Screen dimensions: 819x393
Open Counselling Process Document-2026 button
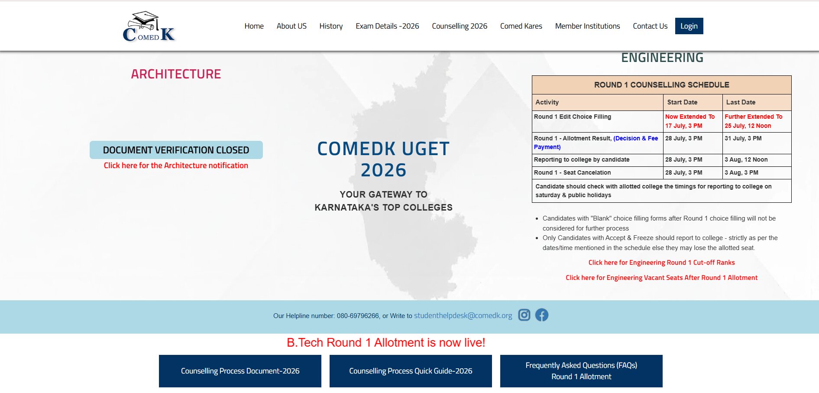click(x=240, y=371)
